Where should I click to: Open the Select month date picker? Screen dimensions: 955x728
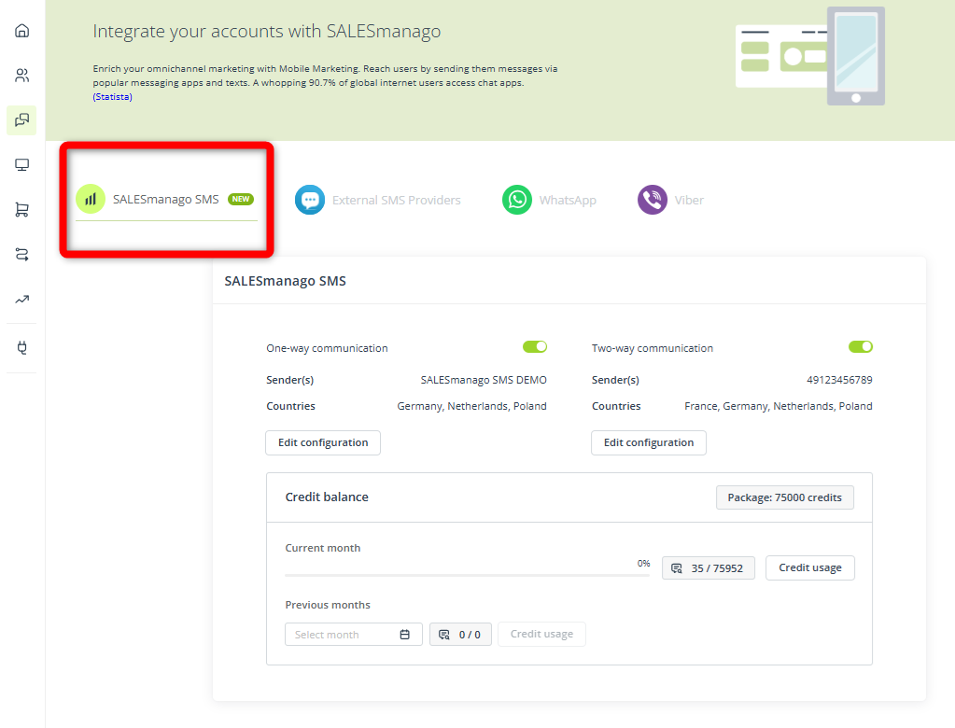(353, 635)
